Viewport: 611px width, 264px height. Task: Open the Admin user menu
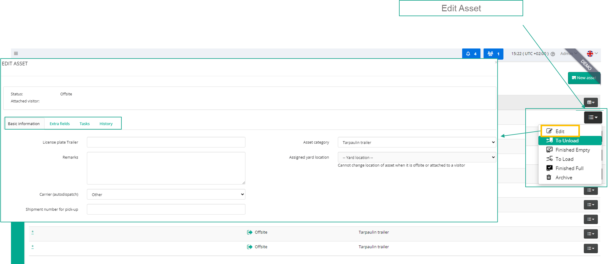click(x=569, y=54)
